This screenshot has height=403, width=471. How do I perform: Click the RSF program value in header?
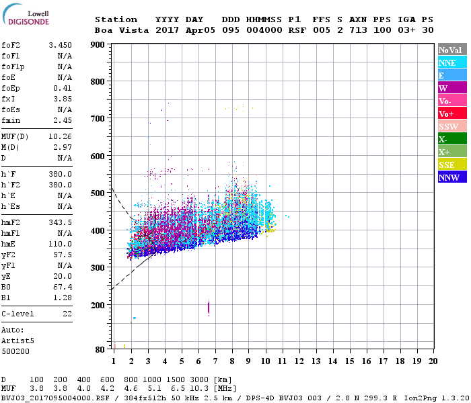coord(297,30)
